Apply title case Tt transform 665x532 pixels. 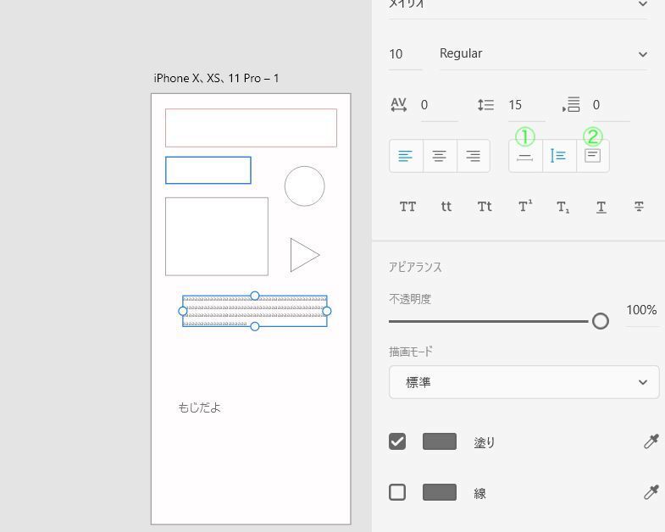485,207
